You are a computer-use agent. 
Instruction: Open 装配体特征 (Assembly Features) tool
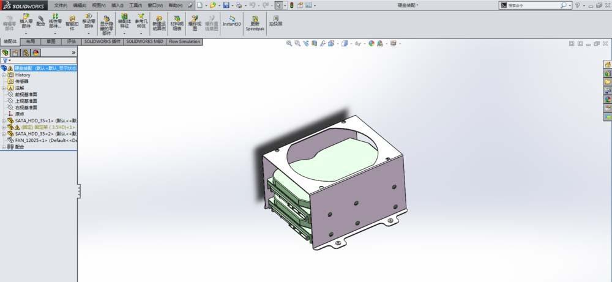pyautogui.click(x=124, y=21)
